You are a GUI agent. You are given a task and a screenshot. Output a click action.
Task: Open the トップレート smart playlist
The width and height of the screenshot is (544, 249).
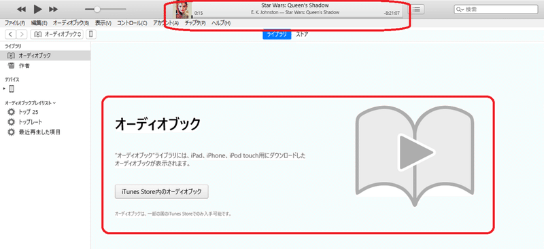31,122
